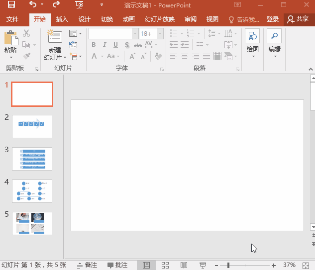
Task: Open the Drawing (绘图) tools icon
Action: [253, 36]
